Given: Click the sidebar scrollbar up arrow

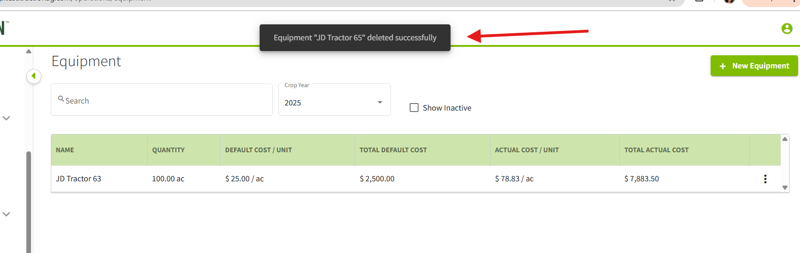Looking at the screenshot, I should (x=29, y=51).
